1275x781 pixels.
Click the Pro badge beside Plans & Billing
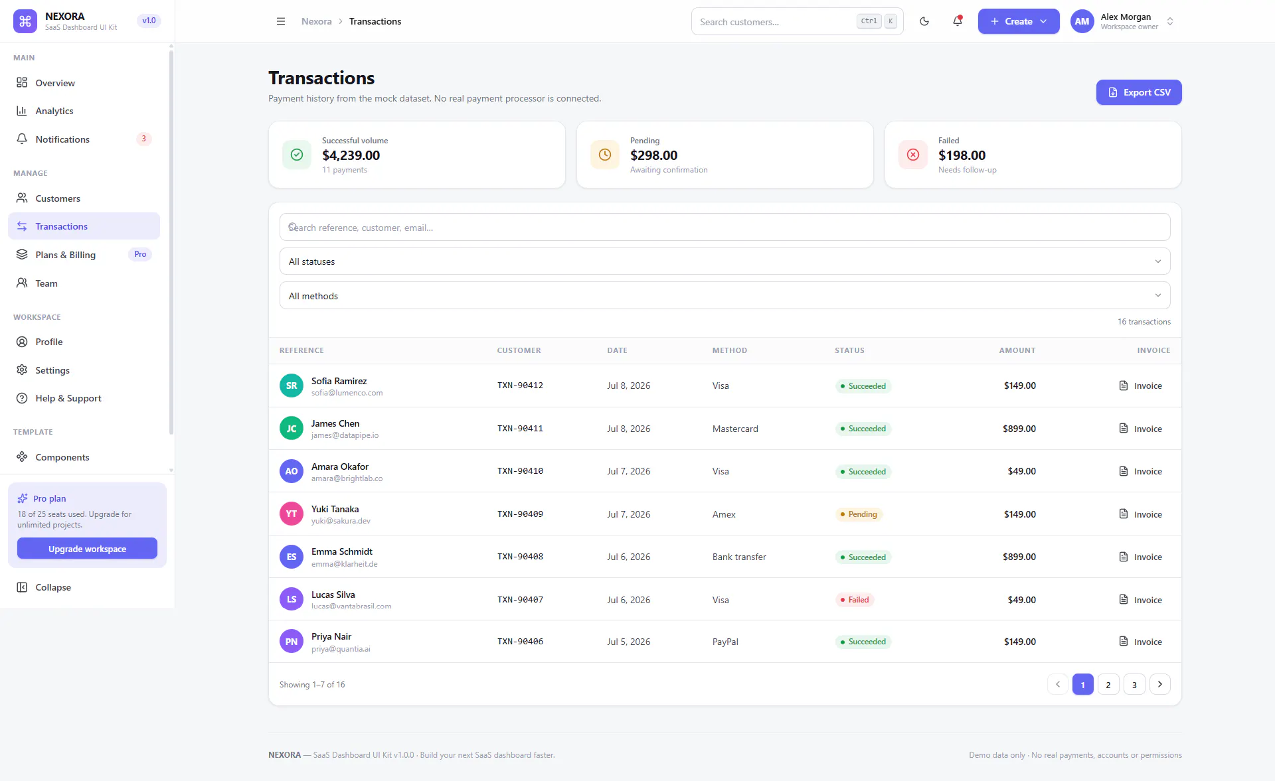click(x=140, y=254)
